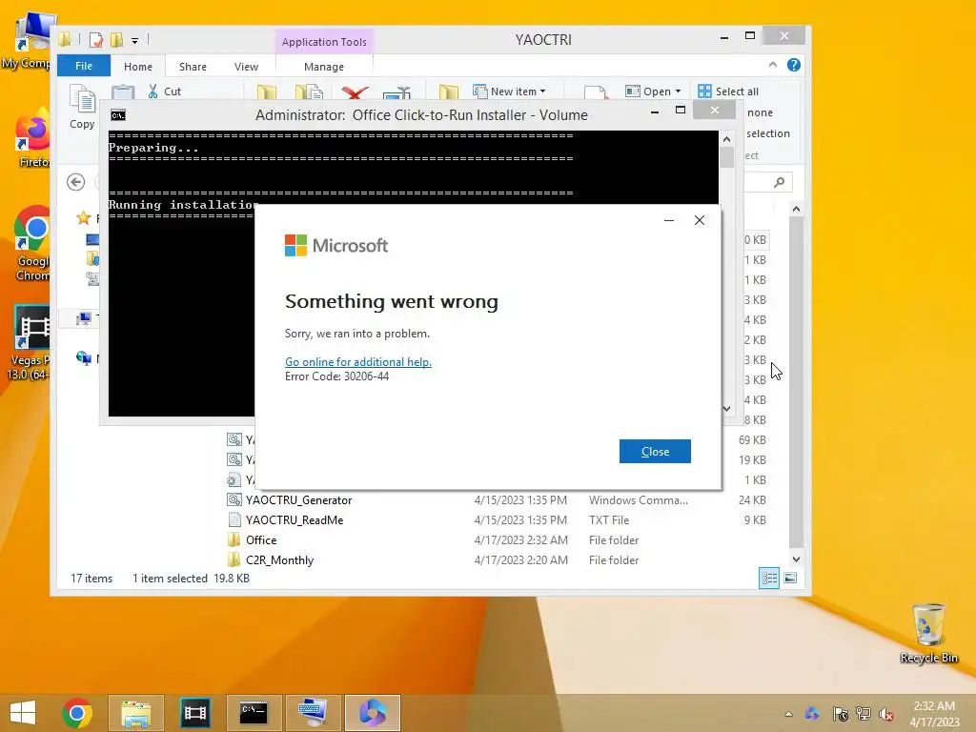Click the red Delete icon in the ribbon

point(355,92)
